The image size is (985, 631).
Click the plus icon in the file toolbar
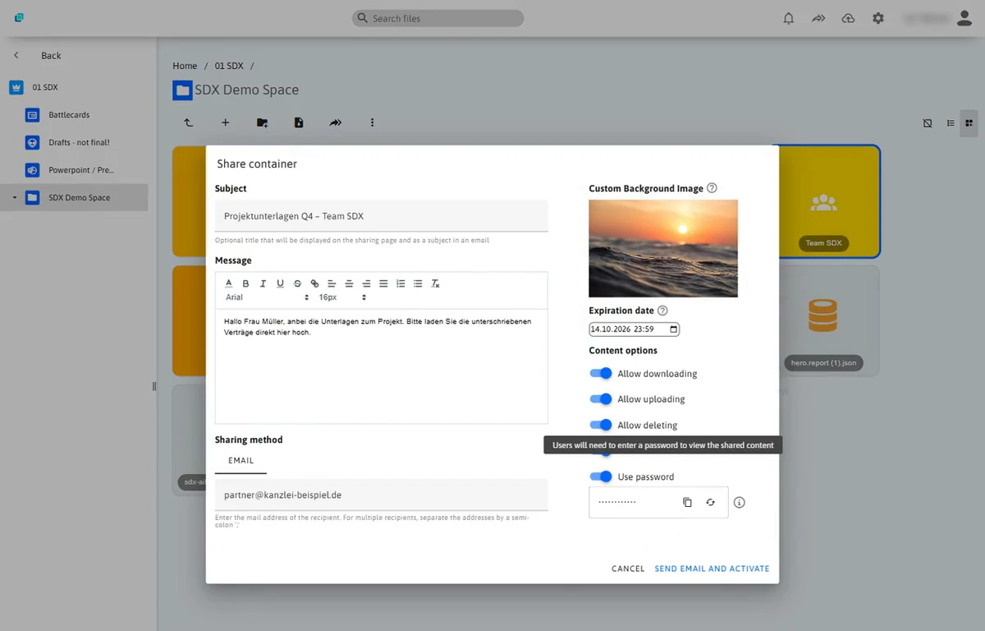(225, 122)
